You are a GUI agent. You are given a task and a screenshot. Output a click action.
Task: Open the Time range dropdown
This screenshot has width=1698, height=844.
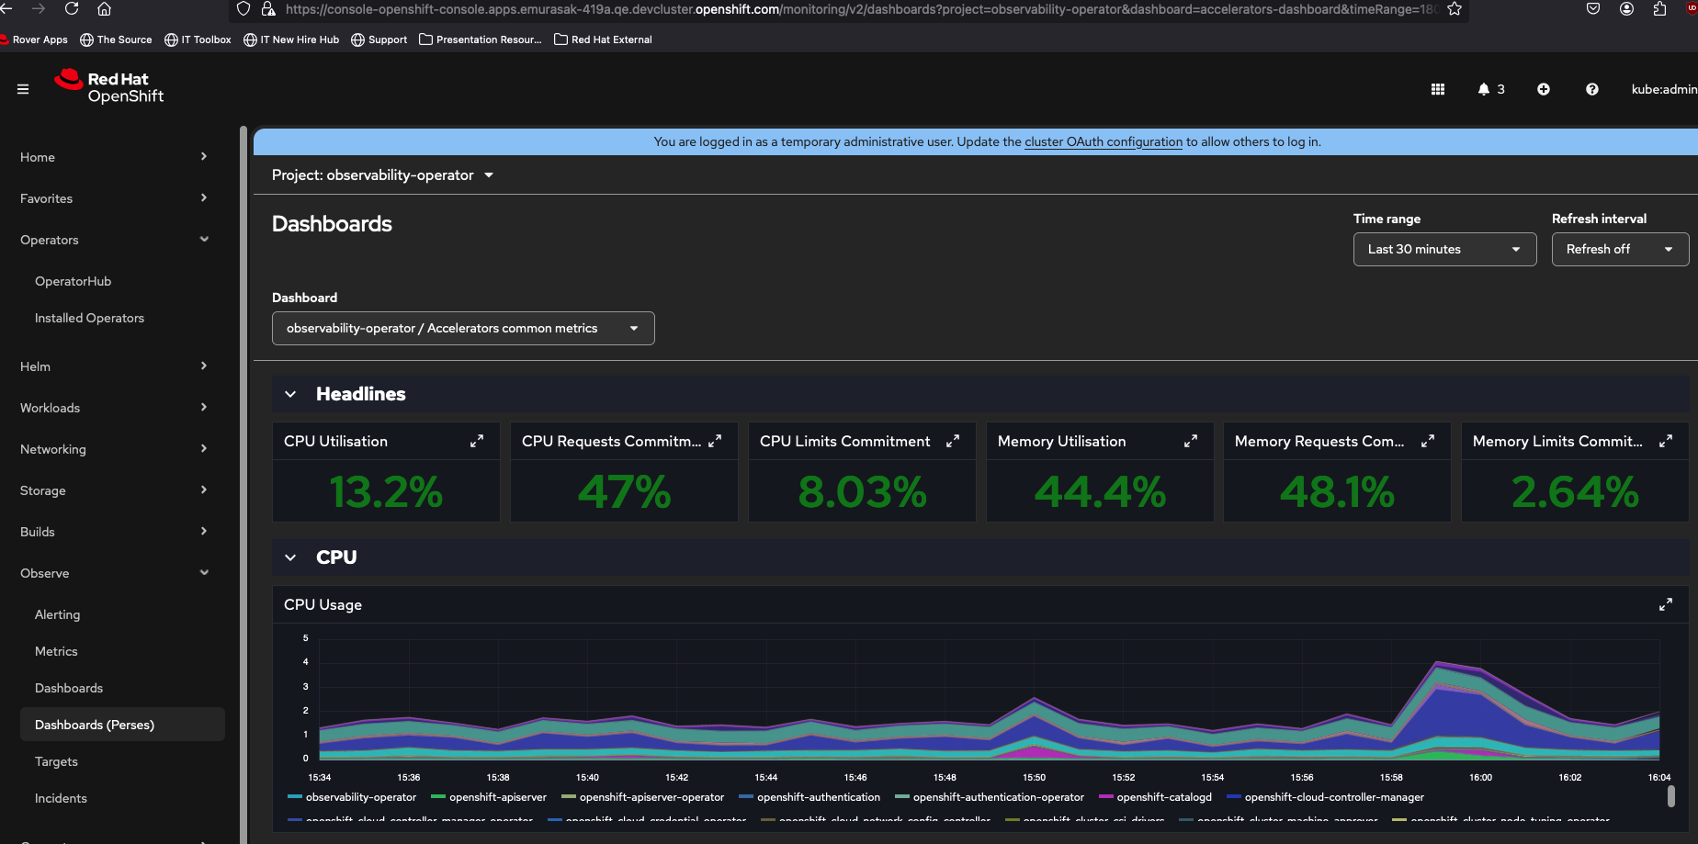pyautogui.click(x=1444, y=250)
